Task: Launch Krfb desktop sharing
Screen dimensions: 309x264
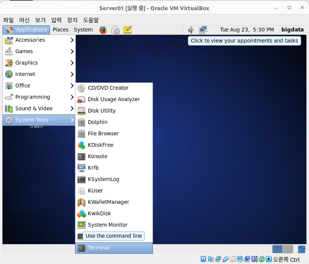Action: pos(114,168)
